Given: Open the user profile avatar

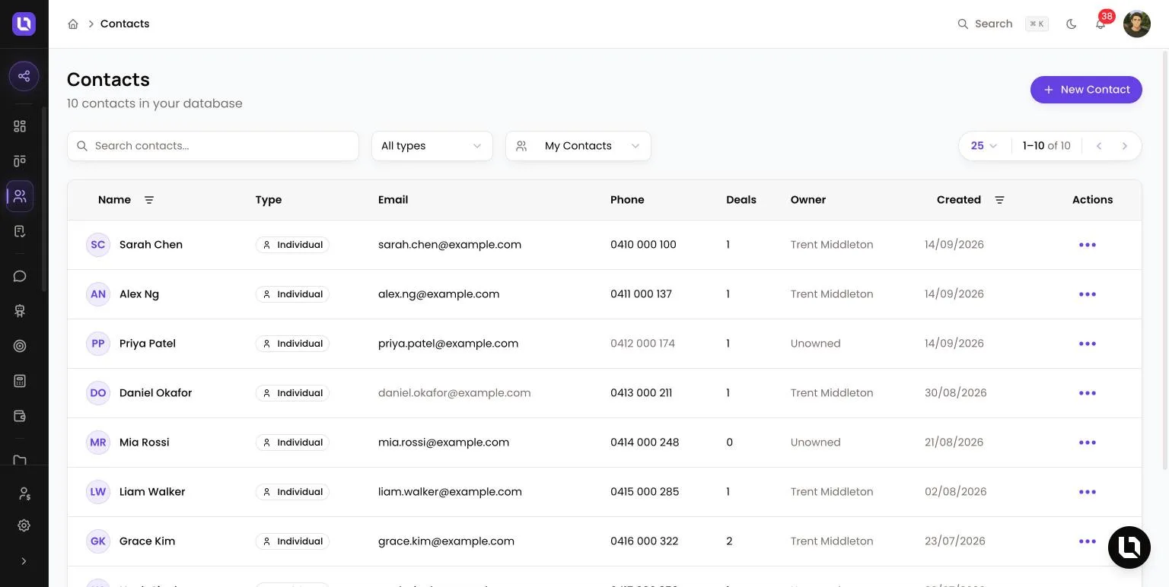Looking at the screenshot, I should [1137, 24].
